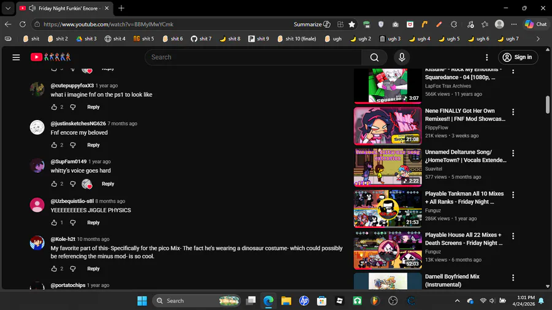Screen dimensions: 552x310
Task: Open a new browser tab
Action: tap(121, 8)
